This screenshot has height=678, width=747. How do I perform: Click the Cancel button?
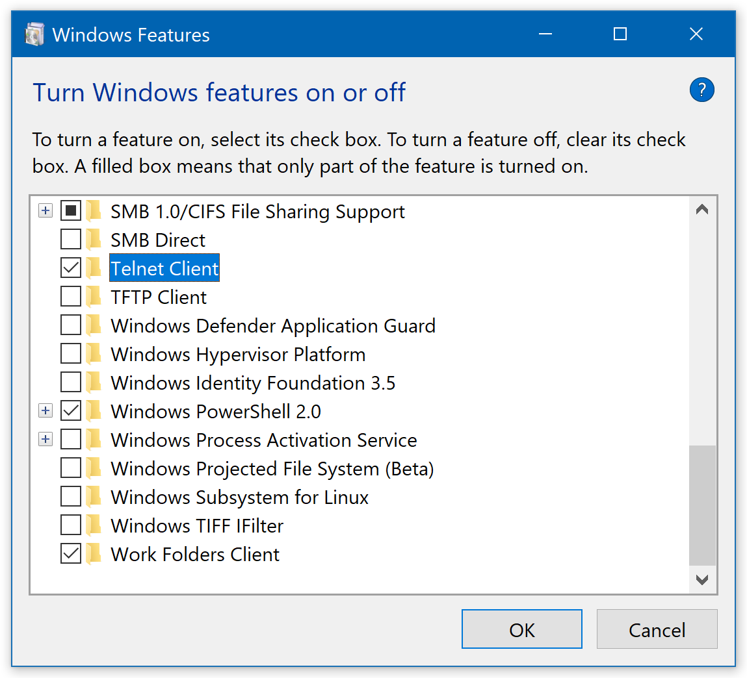click(x=657, y=629)
